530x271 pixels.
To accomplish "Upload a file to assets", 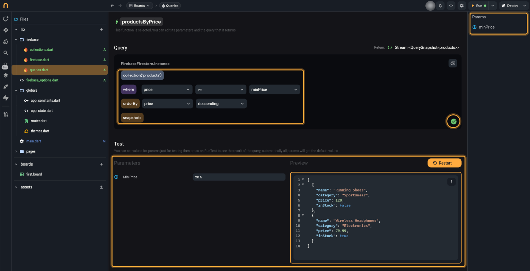I will click(101, 187).
